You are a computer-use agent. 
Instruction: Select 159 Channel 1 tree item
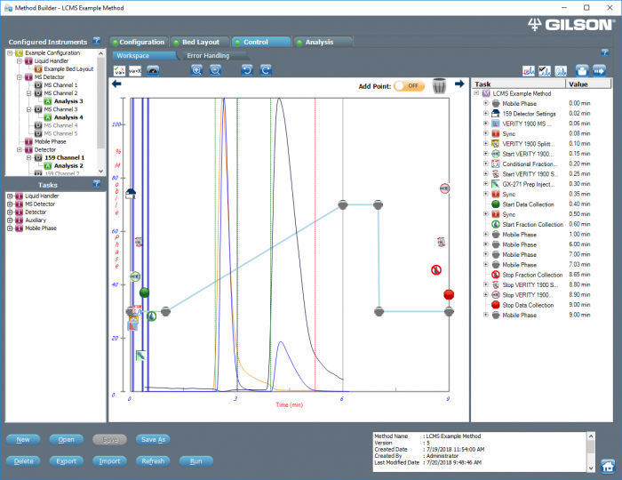65,157
